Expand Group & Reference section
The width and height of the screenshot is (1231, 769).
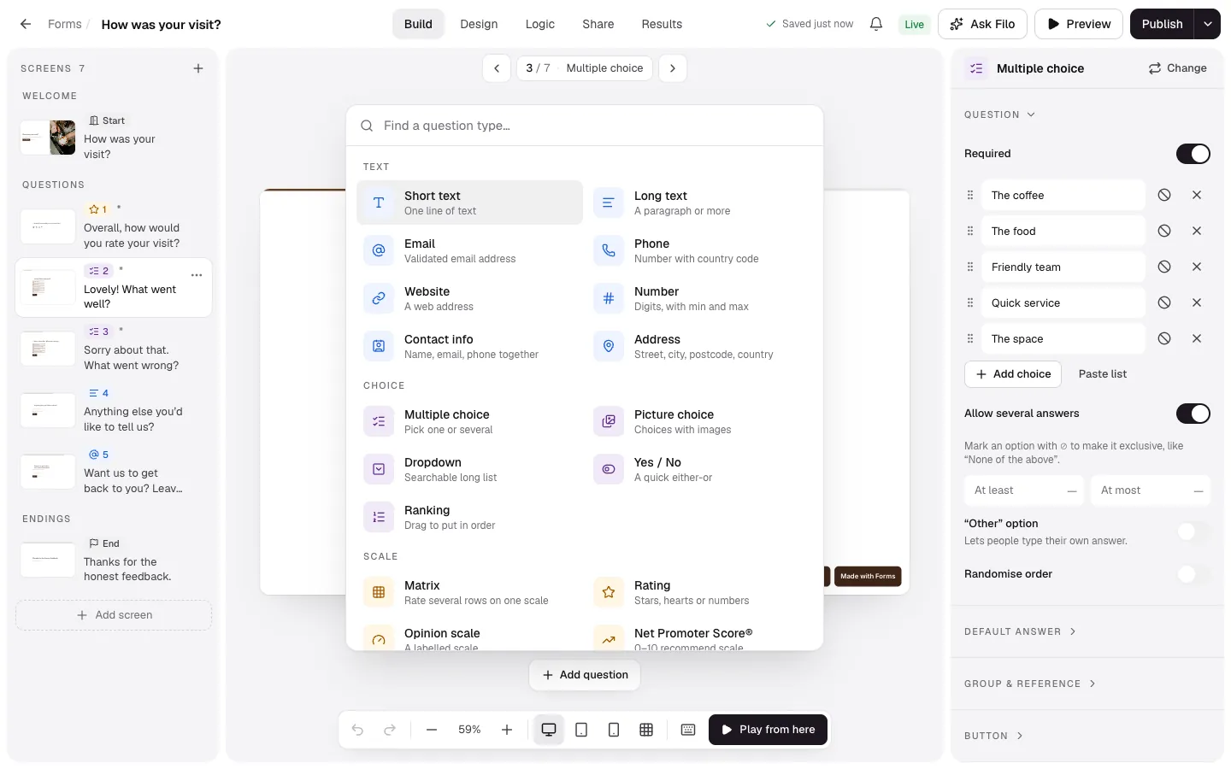point(1030,684)
